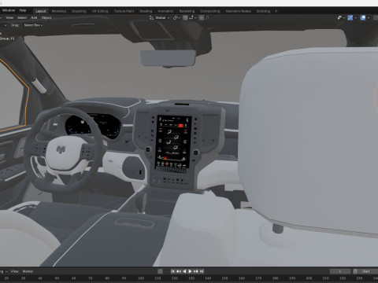The width and height of the screenshot is (378, 283).
Task: Toggle snapping magnet icon
Action: point(185,18)
